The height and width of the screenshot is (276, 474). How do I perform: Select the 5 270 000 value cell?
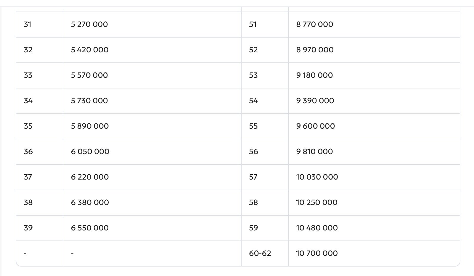click(x=89, y=24)
